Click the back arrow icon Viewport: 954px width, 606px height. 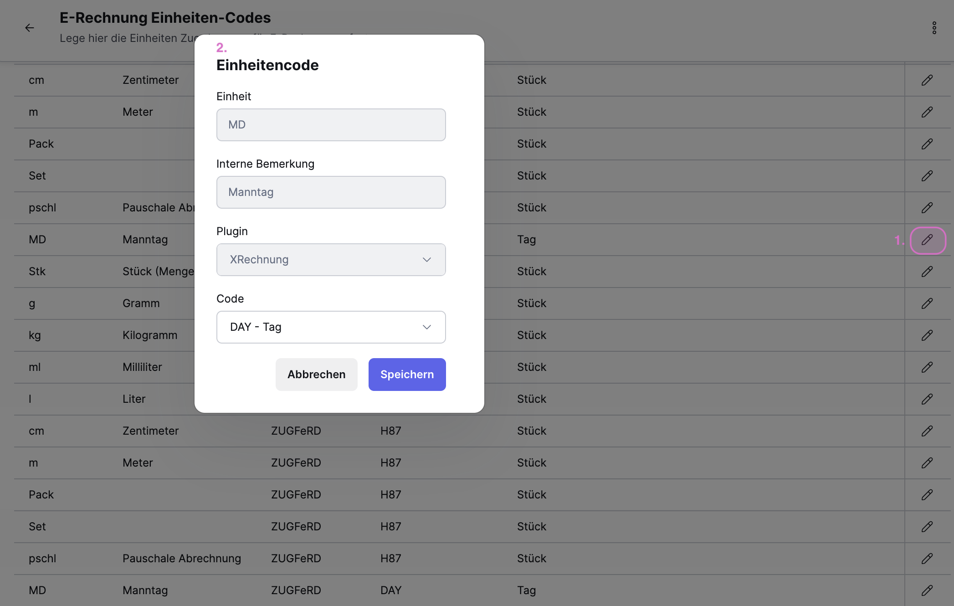click(x=30, y=28)
